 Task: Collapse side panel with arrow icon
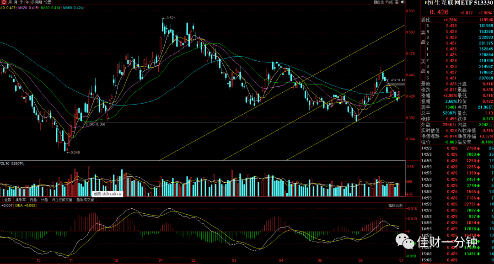tap(403, 2)
